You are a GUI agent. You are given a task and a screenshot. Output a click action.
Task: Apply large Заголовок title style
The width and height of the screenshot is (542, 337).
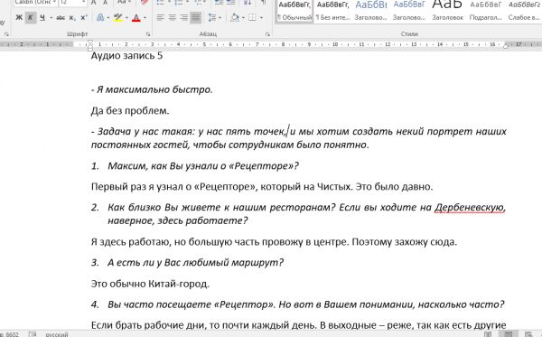[x=448, y=11]
